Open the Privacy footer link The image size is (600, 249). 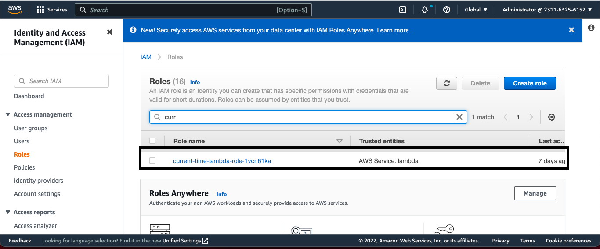click(x=501, y=241)
